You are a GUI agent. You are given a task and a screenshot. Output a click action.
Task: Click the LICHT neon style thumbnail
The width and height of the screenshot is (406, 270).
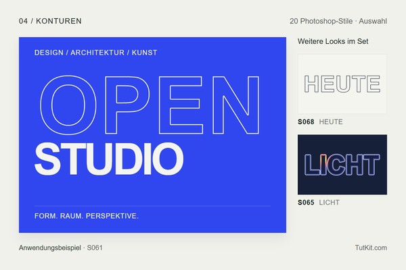(x=342, y=165)
